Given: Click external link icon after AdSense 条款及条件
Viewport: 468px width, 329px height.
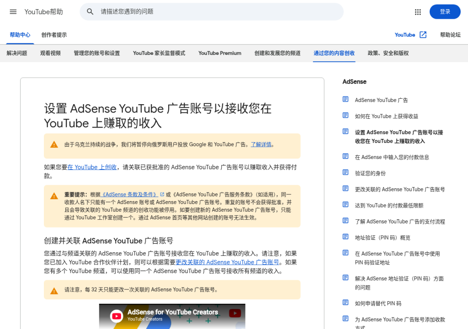Looking at the screenshot, I should pyautogui.click(x=162, y=194).
